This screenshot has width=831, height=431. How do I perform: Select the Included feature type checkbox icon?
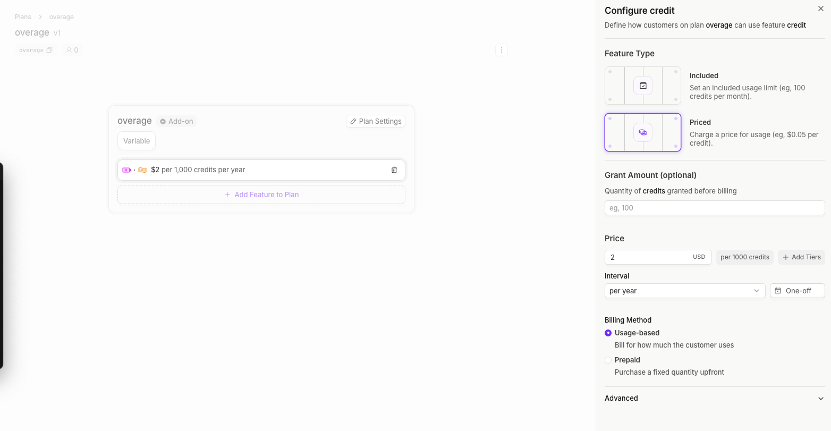click(x=642, y=85)
